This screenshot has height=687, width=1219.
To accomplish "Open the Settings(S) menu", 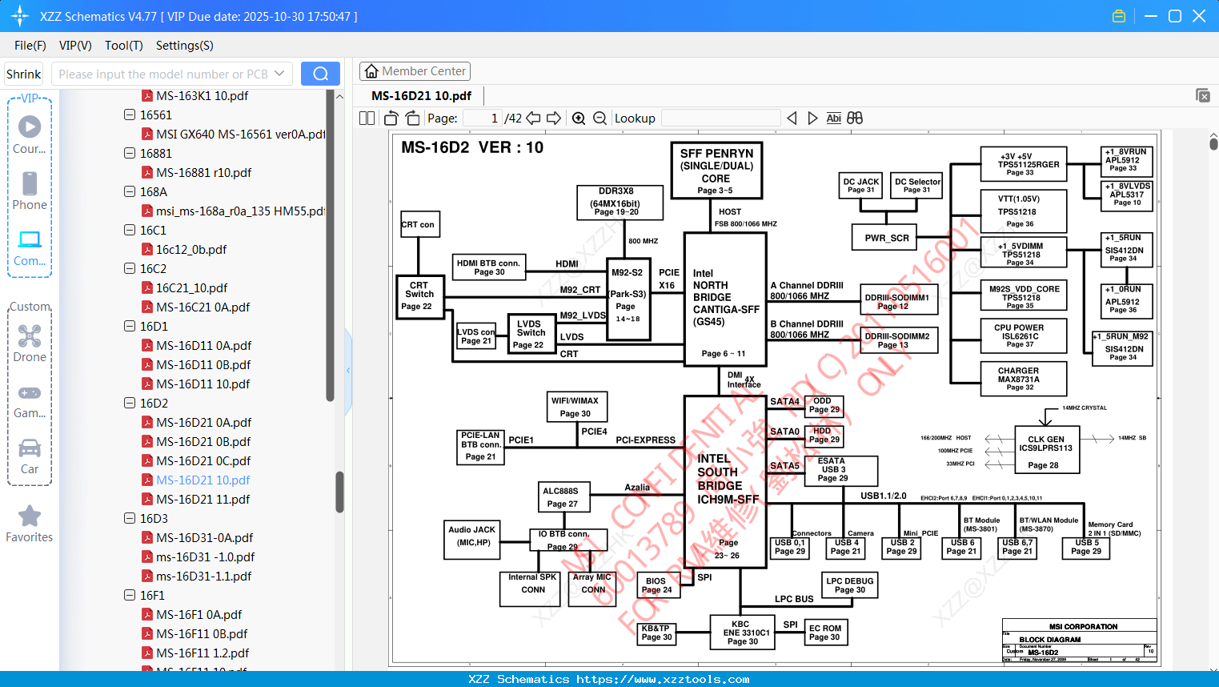I will tap(185, 46).
